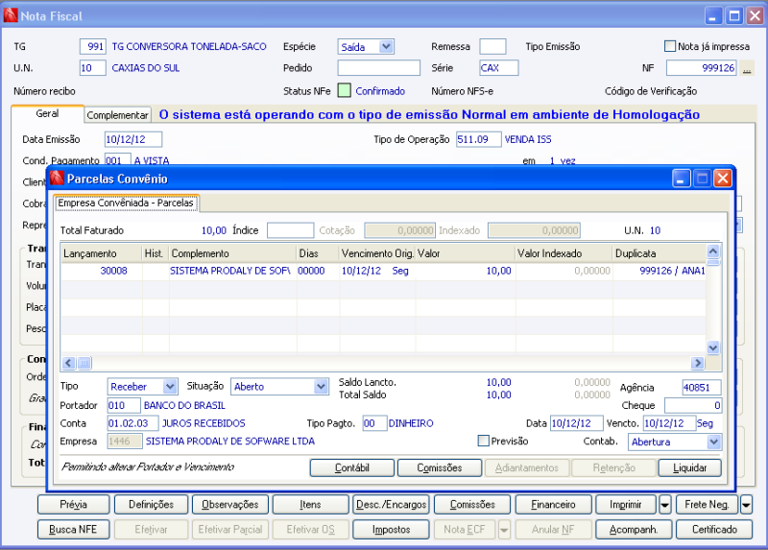The image size is (768, 550).
Task: Click the Certificado button
Action: pyautogui.click(x=714, y=530)
